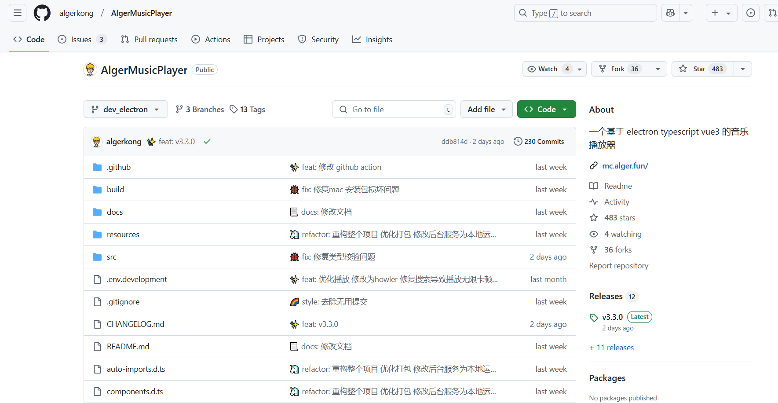Click the Readme book icon
Image resolution: width=778 pixels, height=403 pixels.
click(x=594, y=186)
